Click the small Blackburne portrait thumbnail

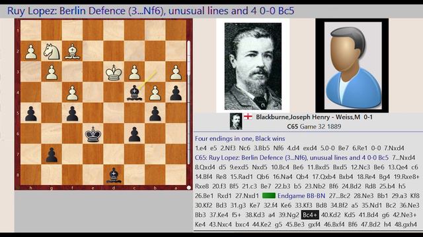click(x=236, y=121)
